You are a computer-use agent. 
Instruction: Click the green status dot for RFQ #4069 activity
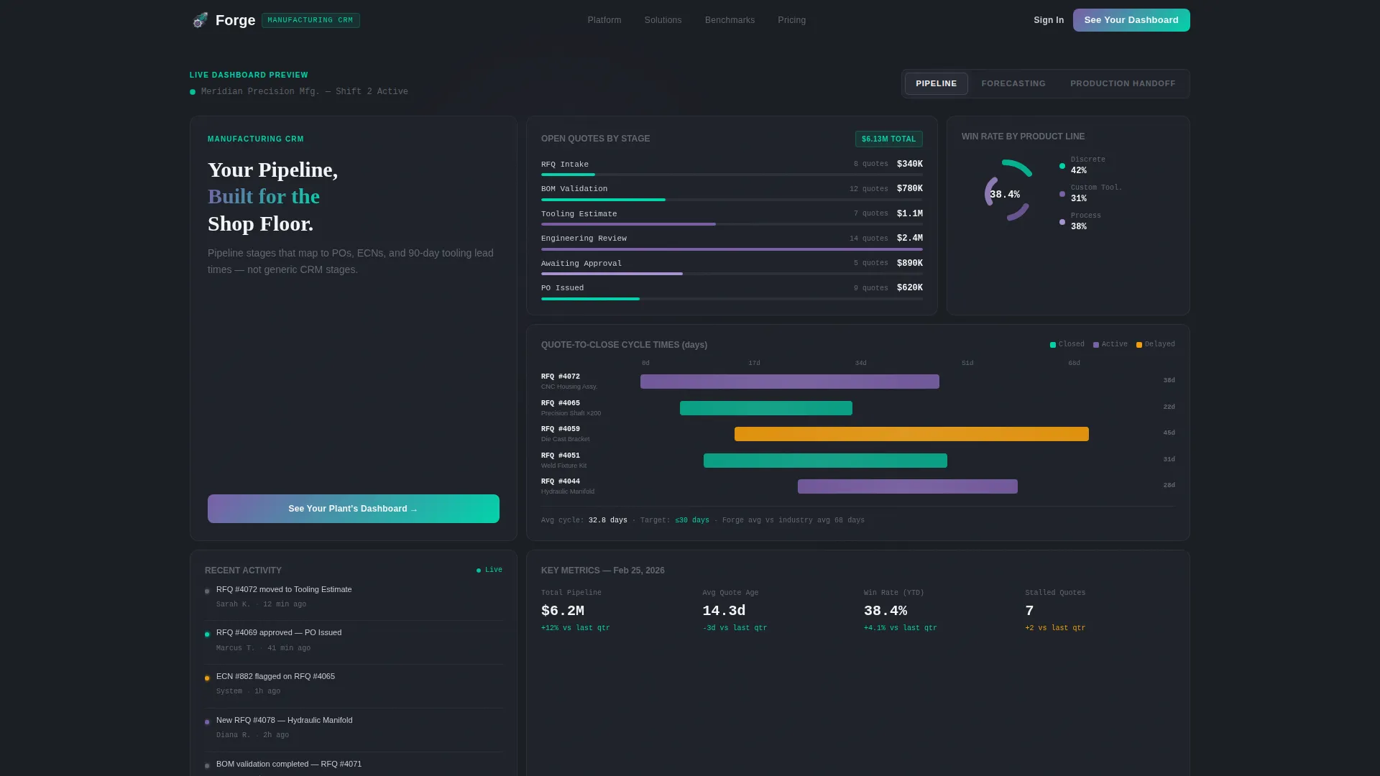coord(207,634)
